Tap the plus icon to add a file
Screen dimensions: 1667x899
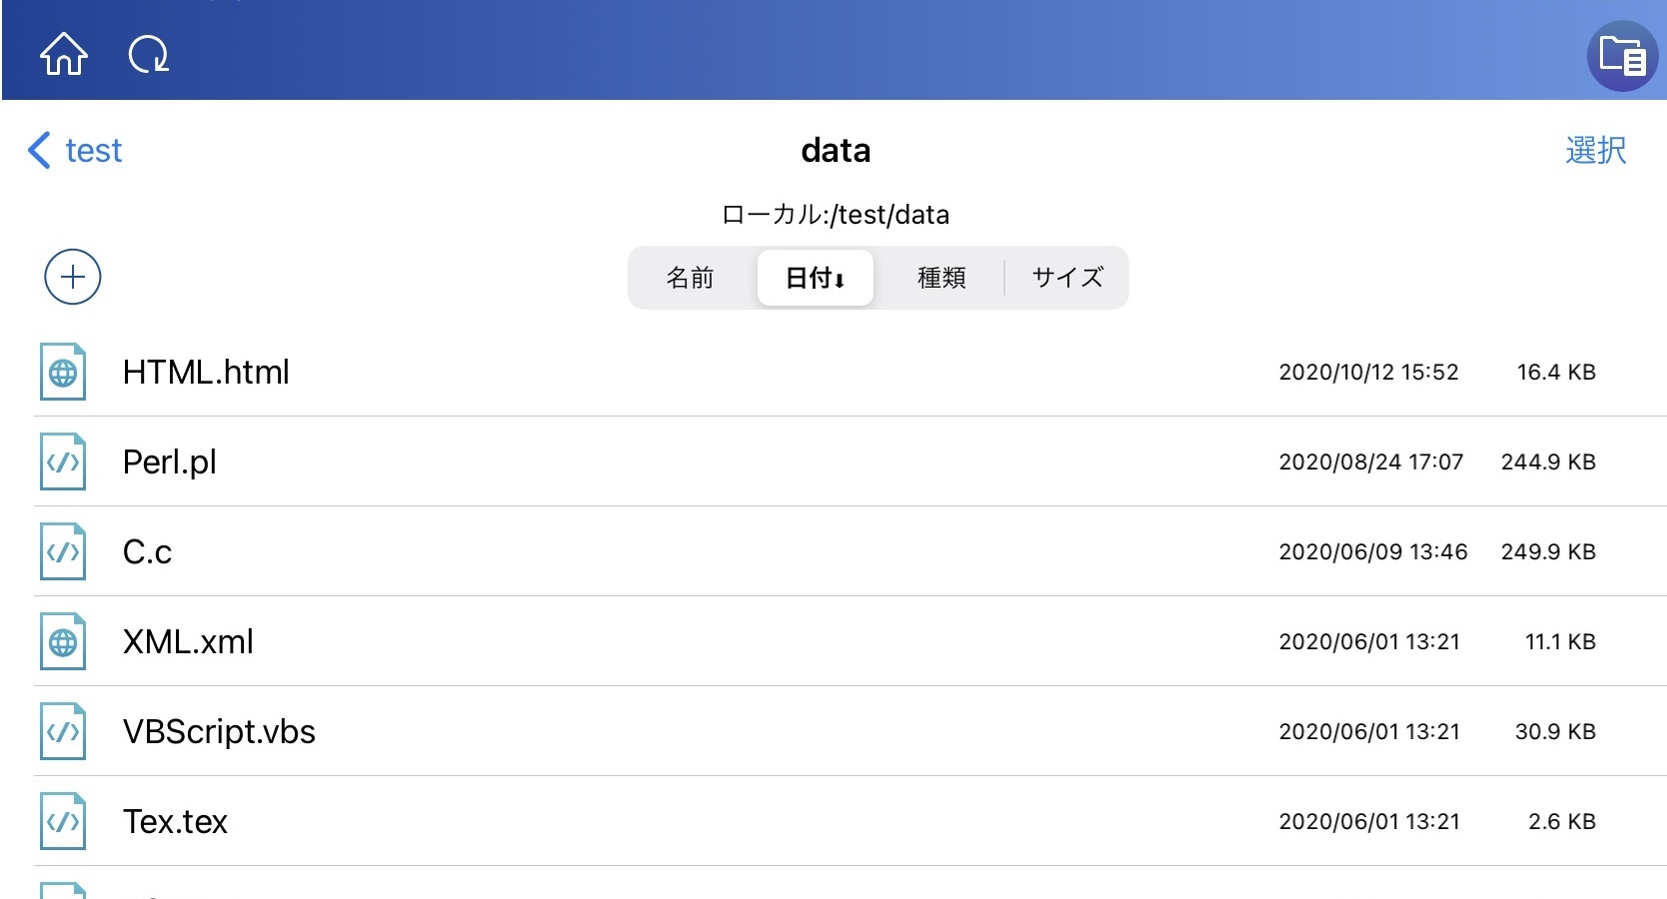[71, 277]
